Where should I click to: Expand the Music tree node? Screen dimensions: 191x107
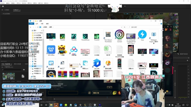click(31, 64)
